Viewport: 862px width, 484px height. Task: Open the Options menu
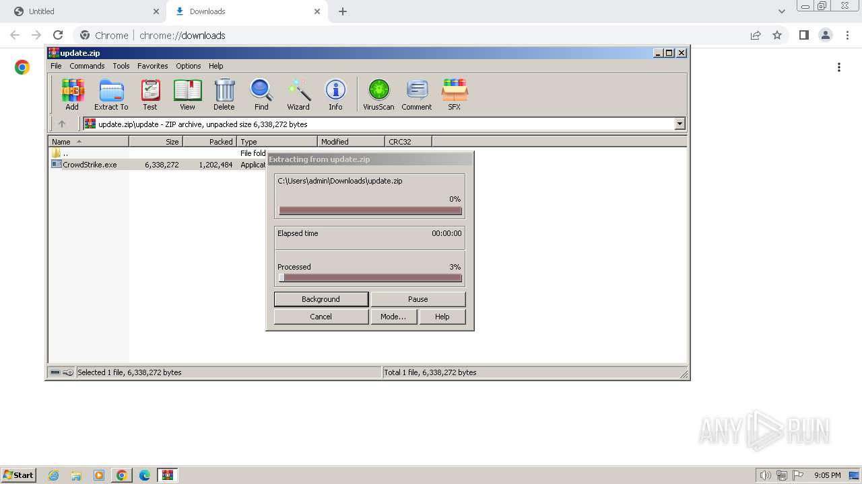pos(189,66)
